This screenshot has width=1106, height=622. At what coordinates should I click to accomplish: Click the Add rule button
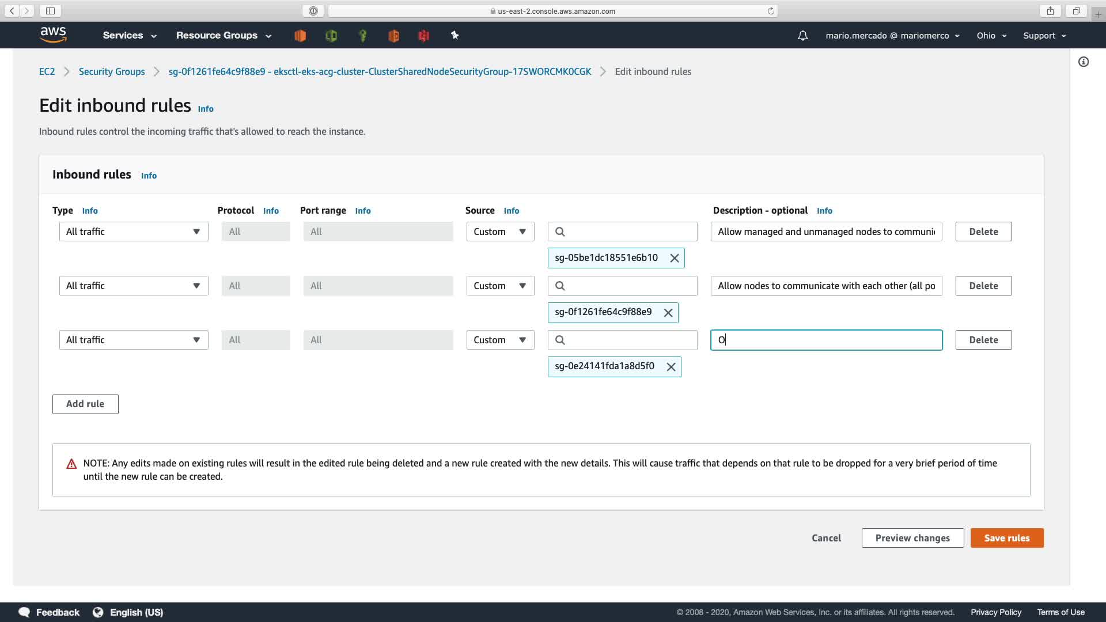[85, 404]
